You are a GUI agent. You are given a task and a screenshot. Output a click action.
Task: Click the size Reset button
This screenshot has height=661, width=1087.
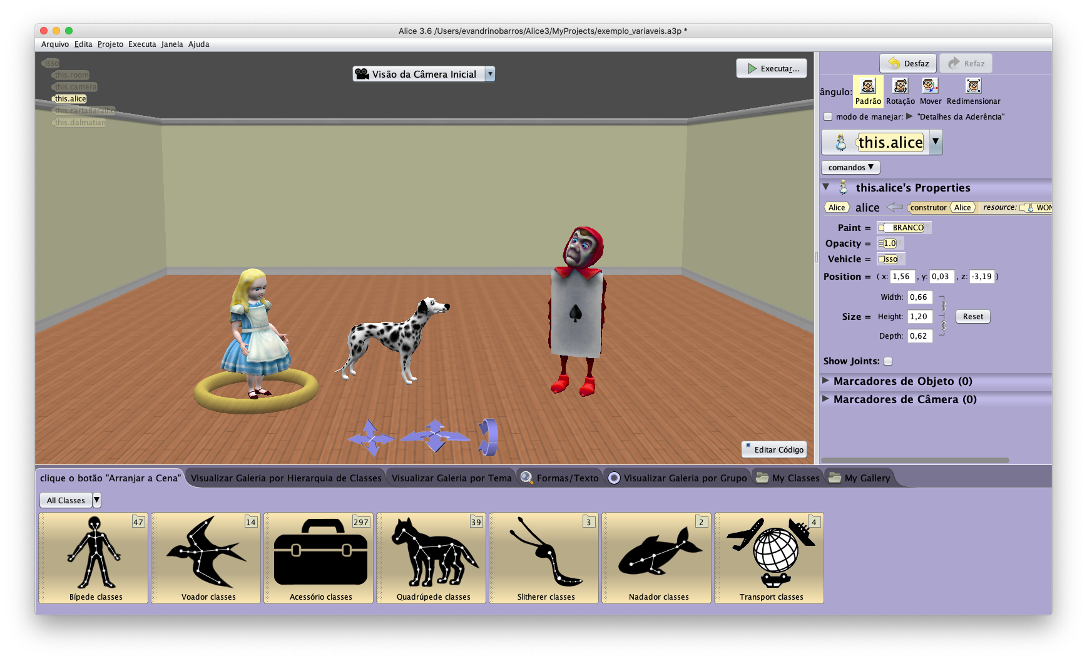point(972,317)
